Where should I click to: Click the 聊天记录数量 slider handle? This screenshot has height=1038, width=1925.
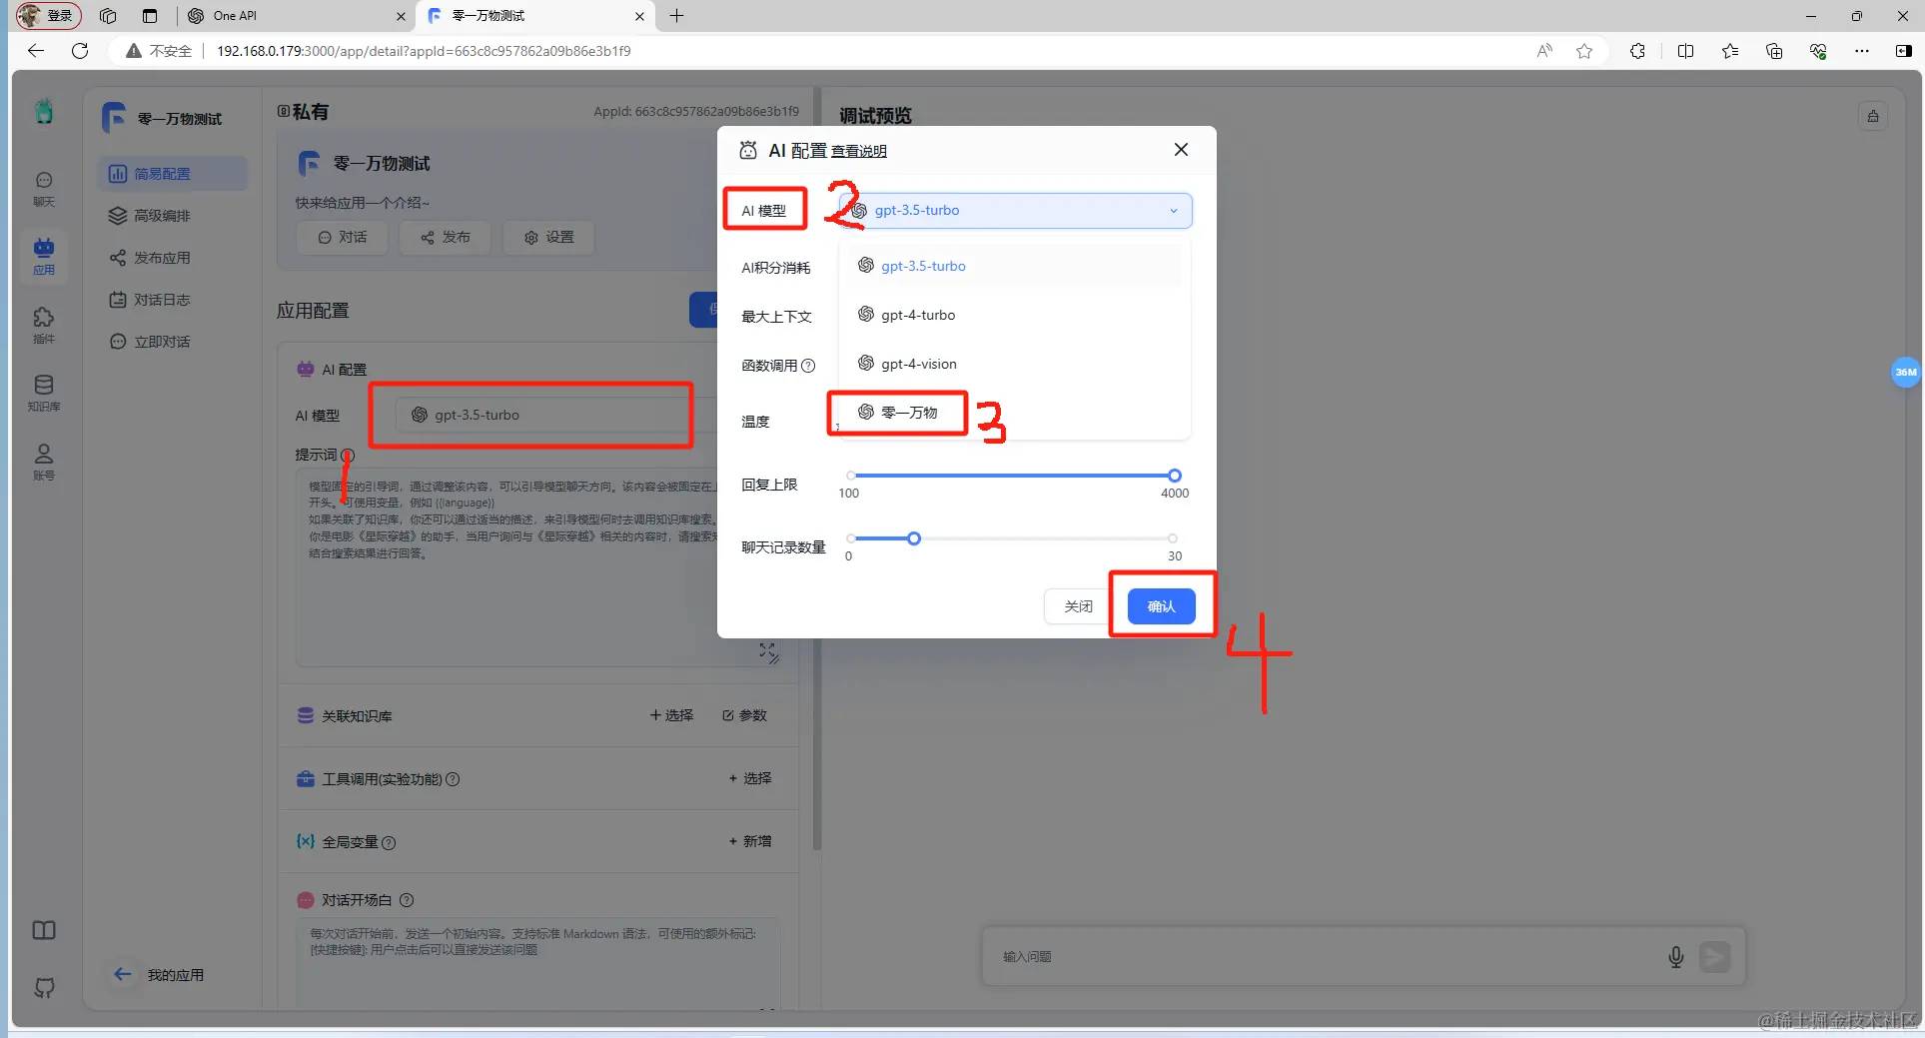pyautogui.click(x=914, y=538)
